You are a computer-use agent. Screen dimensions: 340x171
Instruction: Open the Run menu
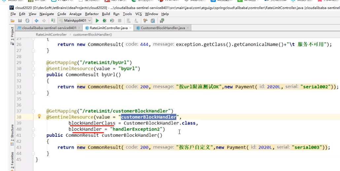[x=116, y=14]
